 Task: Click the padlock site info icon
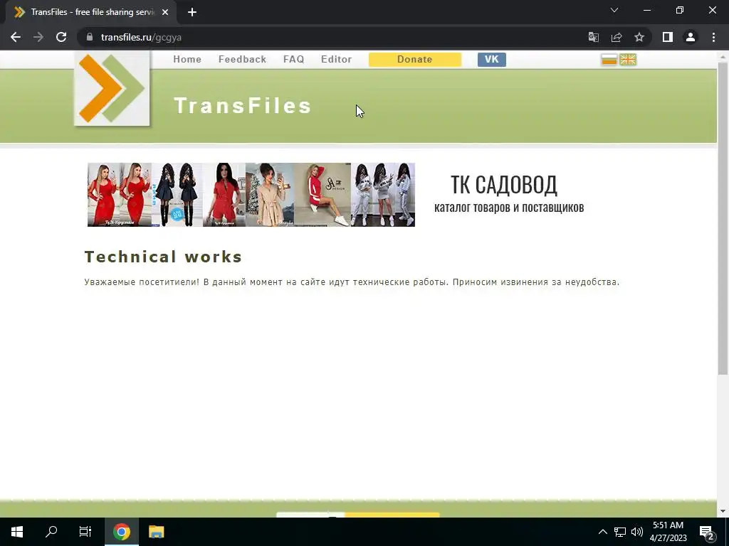coord(90,37)
